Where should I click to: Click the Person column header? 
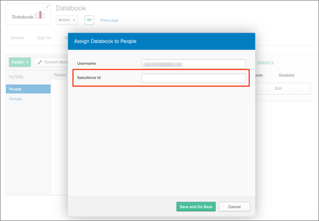click(59, 75)
